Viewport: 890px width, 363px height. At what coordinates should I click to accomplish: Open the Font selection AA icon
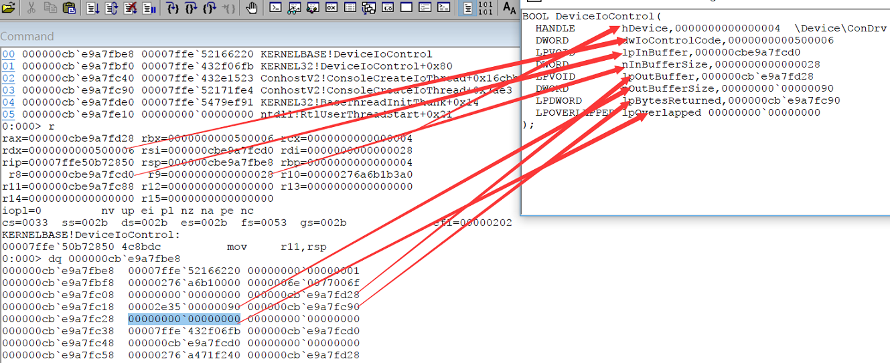[x=510, y=8]
